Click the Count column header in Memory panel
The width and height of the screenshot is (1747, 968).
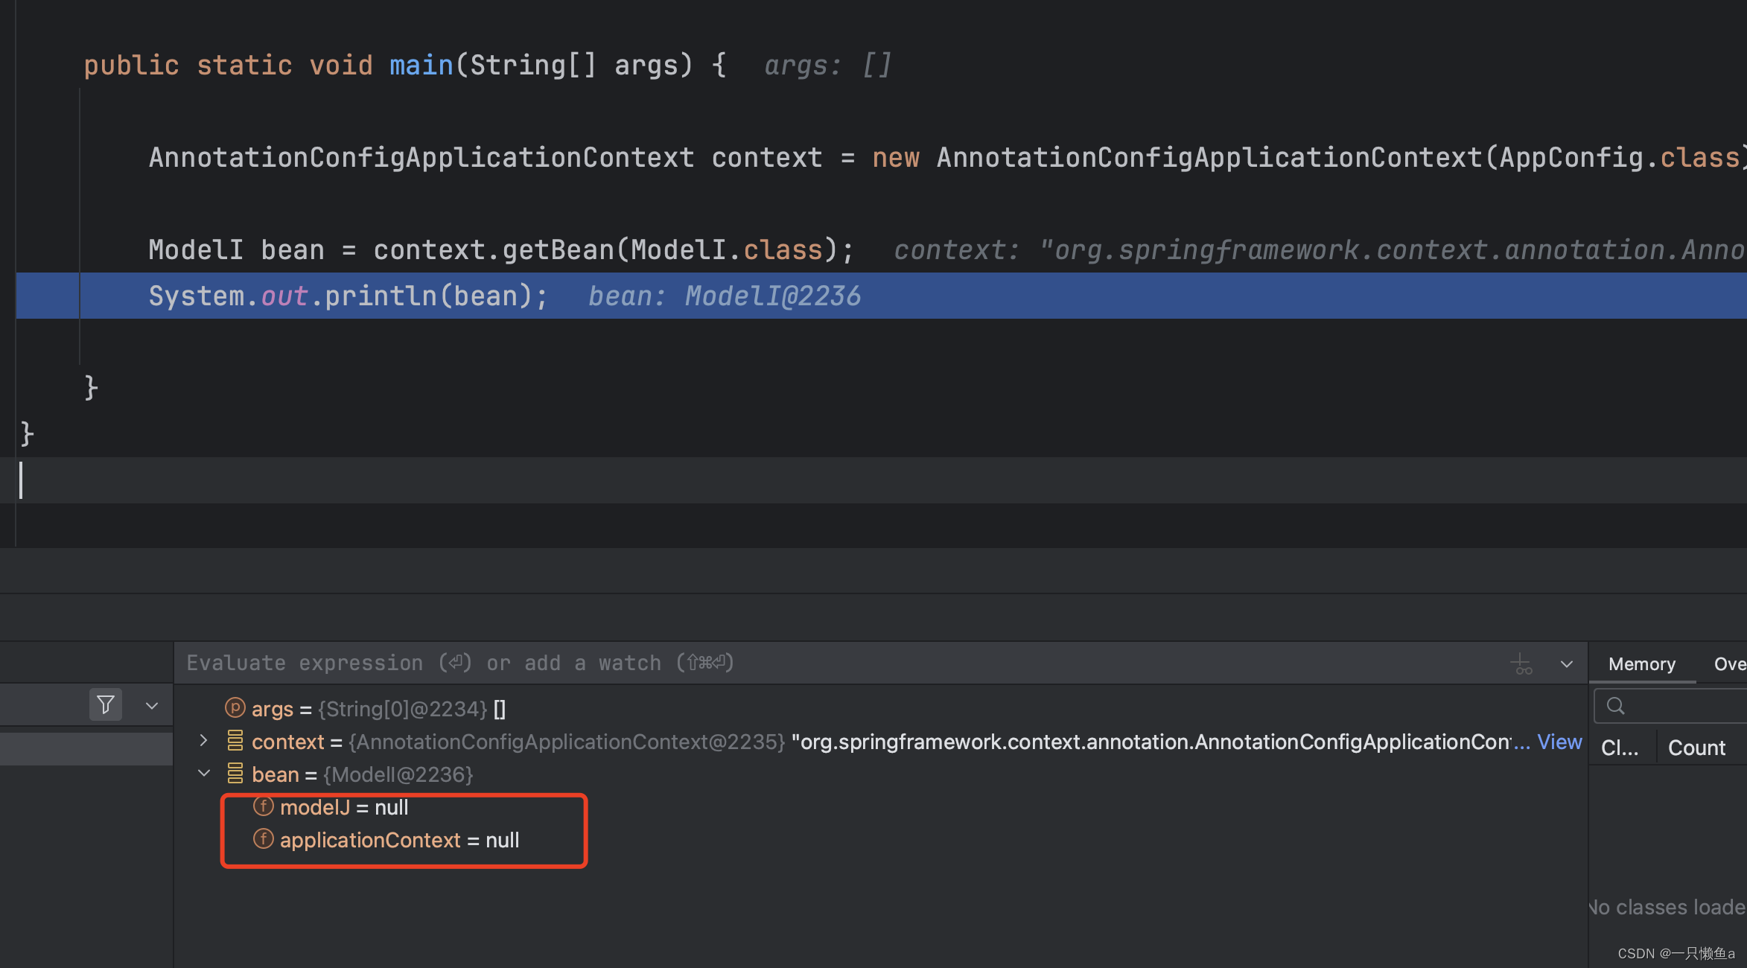coord(1698,747)
